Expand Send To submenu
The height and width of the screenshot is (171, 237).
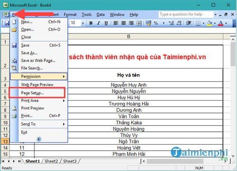(x=39, y=124)
